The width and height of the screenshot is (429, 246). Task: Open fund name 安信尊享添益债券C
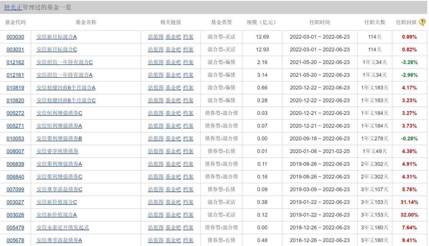(59, 189)
